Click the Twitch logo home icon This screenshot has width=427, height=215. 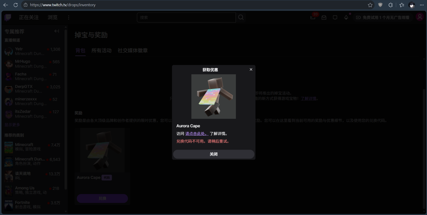click(8, 18)
